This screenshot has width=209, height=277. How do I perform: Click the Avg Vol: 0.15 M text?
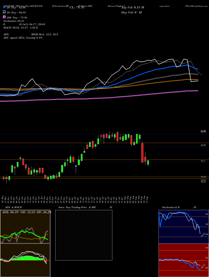click(133, 8)
